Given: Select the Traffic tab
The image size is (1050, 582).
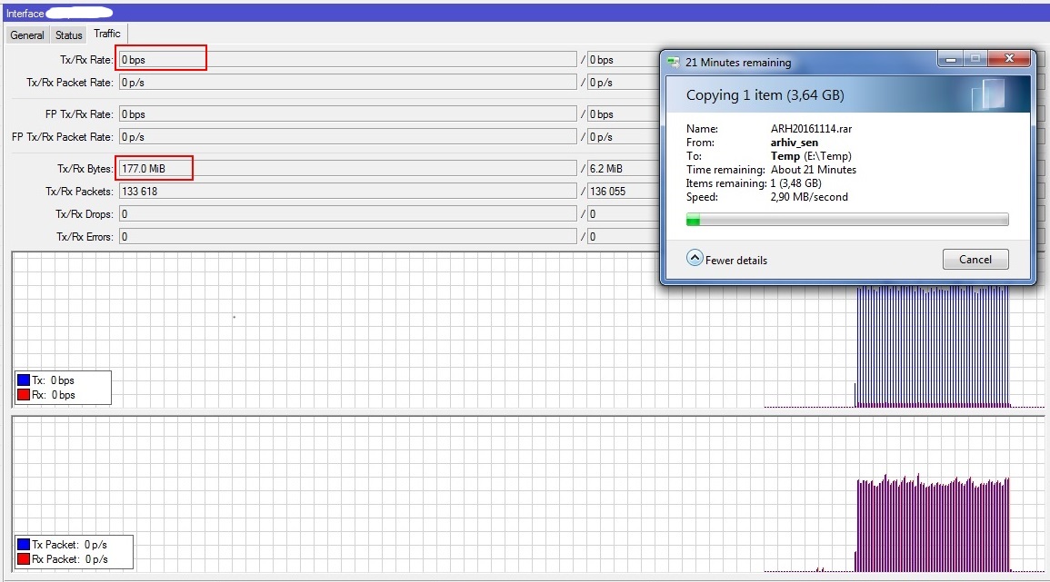Looking at the screenshot, I should click(x=107, y=35).
